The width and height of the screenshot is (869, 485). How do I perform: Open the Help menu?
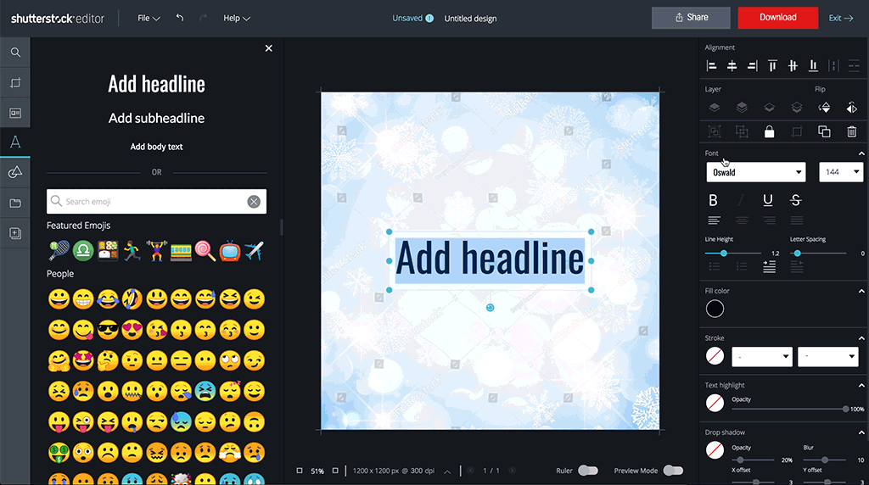(x=237, y=19)
